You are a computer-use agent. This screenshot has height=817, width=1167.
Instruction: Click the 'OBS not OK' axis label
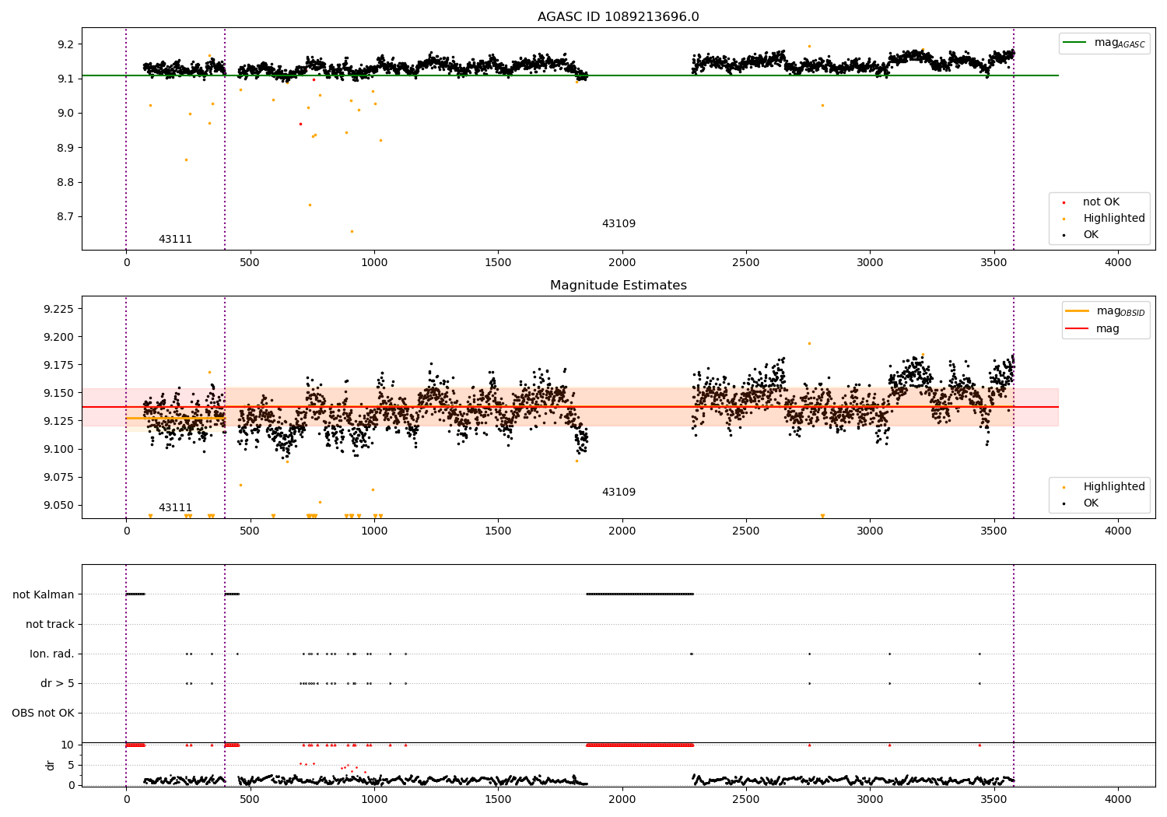point(43,713)
